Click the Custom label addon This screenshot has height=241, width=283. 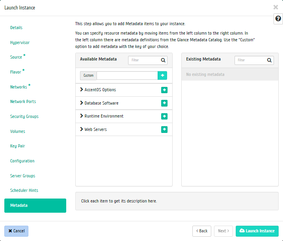coord(88,75)
